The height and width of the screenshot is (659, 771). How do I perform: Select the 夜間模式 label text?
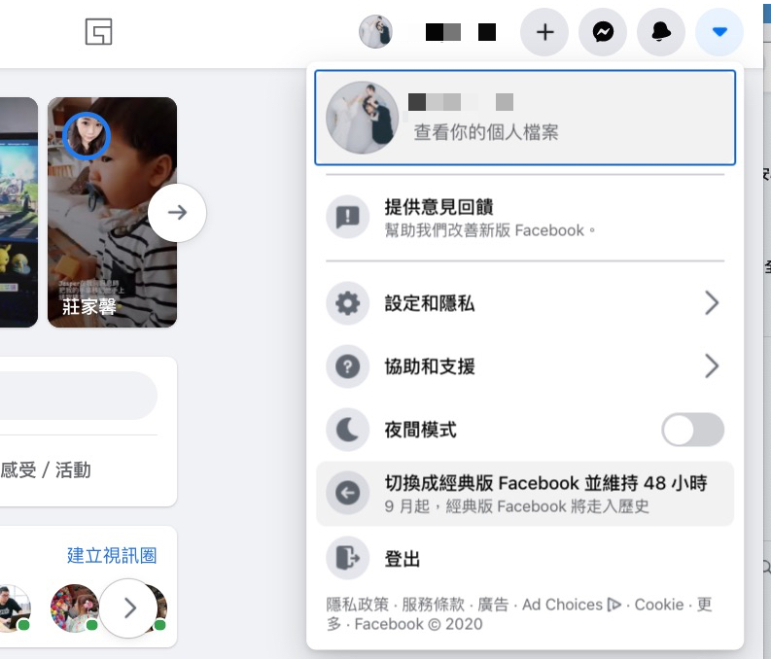[x=421, y=430]
